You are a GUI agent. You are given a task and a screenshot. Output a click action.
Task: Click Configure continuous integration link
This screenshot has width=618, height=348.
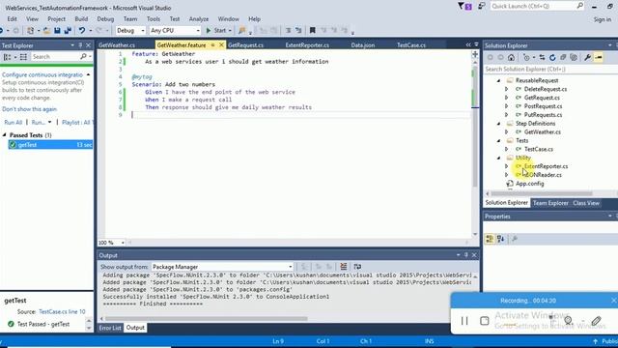tap(42, 74)
